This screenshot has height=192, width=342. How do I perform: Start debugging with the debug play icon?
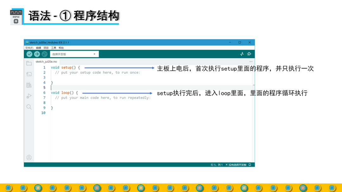coord(45,54)
